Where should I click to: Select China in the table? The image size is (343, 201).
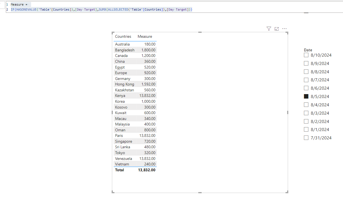pyautogui.click(x=120, y=61)
